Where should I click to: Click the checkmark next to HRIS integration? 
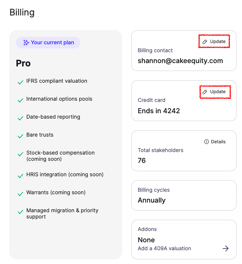tap(20, 176)
